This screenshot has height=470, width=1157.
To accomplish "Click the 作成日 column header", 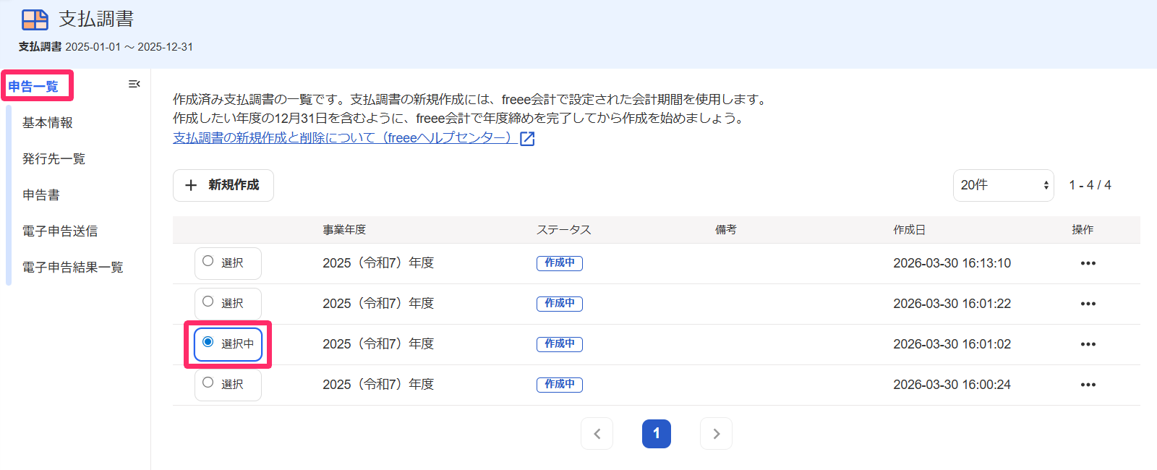I will (x=909, y=230).
